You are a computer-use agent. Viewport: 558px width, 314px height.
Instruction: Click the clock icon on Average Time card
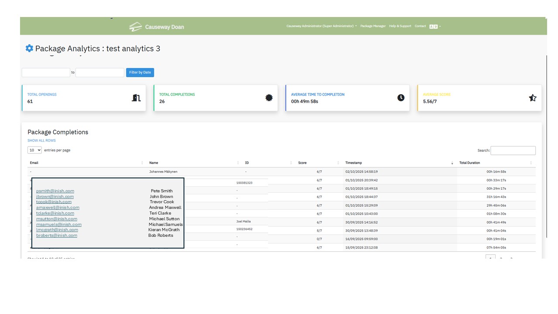(x=401, y=98)
